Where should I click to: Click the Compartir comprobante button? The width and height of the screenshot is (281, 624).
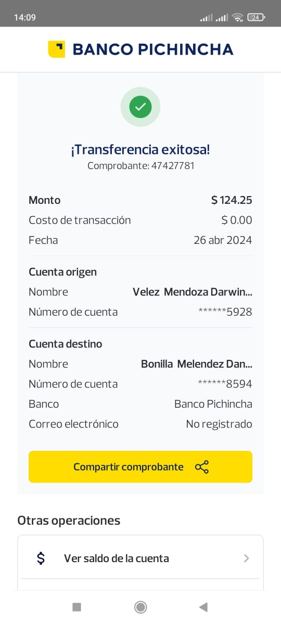pos(140,467)
